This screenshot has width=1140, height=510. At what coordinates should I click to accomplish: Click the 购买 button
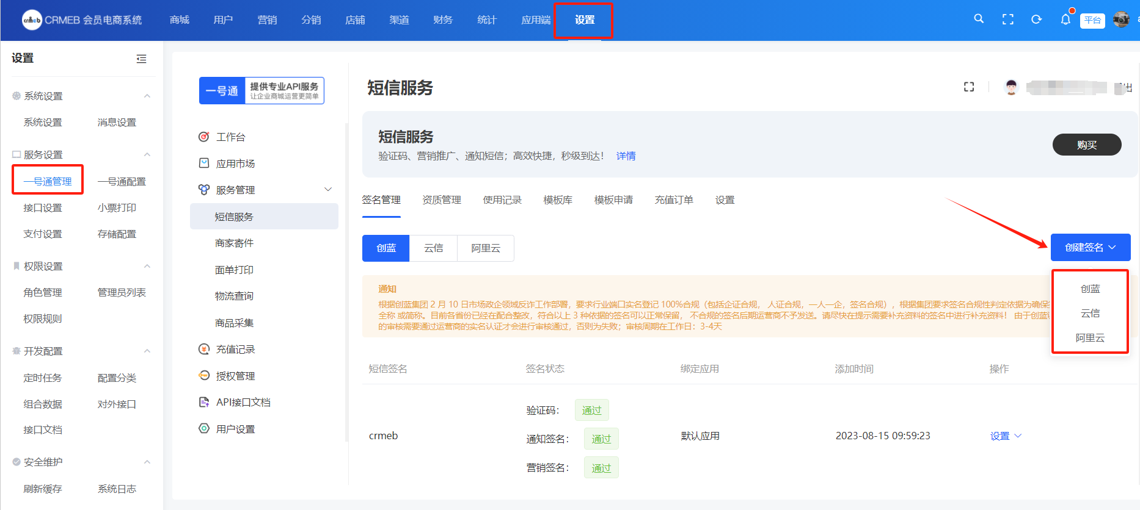click(1086, 145)
